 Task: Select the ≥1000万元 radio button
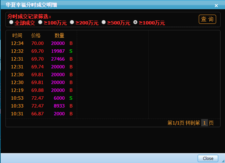pos(135,22)
